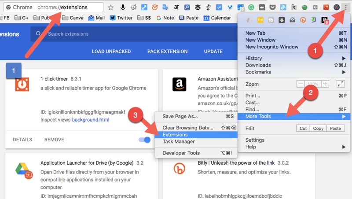Click the Search extensions field

pyautogui.click(x=134, y=34)
